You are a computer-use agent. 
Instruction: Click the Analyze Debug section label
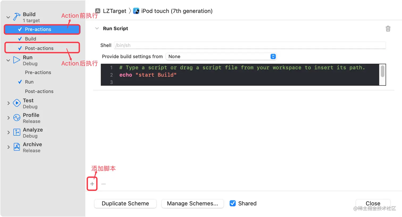(33, 133)
